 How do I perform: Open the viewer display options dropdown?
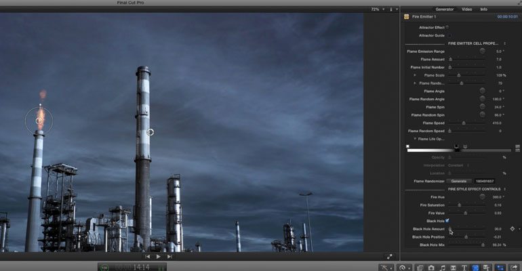tap(394, 9)
